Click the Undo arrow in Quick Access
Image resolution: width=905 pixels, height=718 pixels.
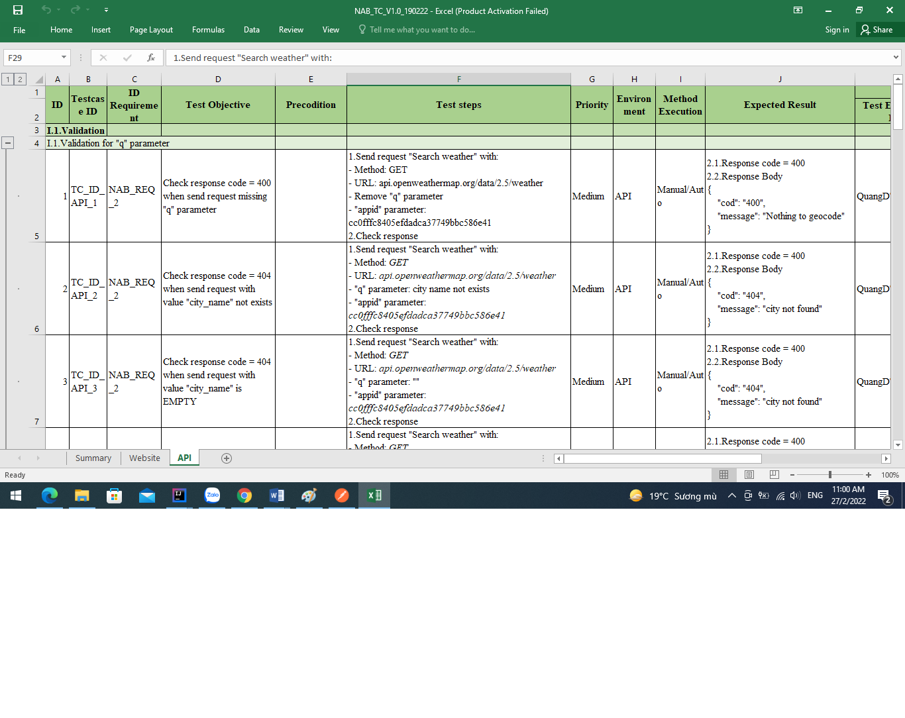pyautogui.click(x=46, y=10)
